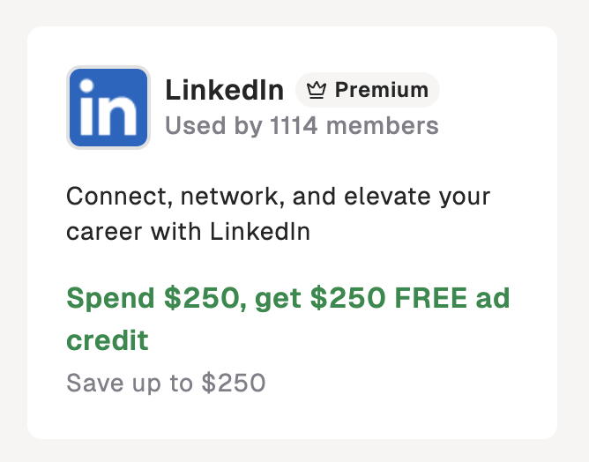This screenshot has width=589, height=462.
Task: Click the word 'members' under the title
Action: coord(383,126)
